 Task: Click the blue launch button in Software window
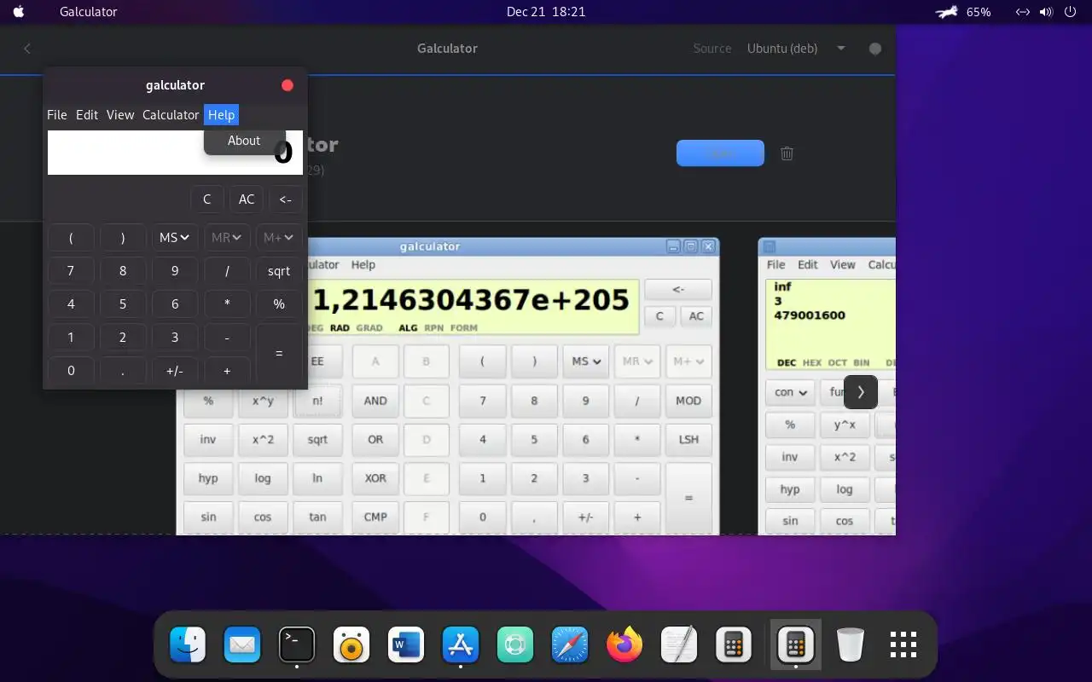tap(720, 153)
